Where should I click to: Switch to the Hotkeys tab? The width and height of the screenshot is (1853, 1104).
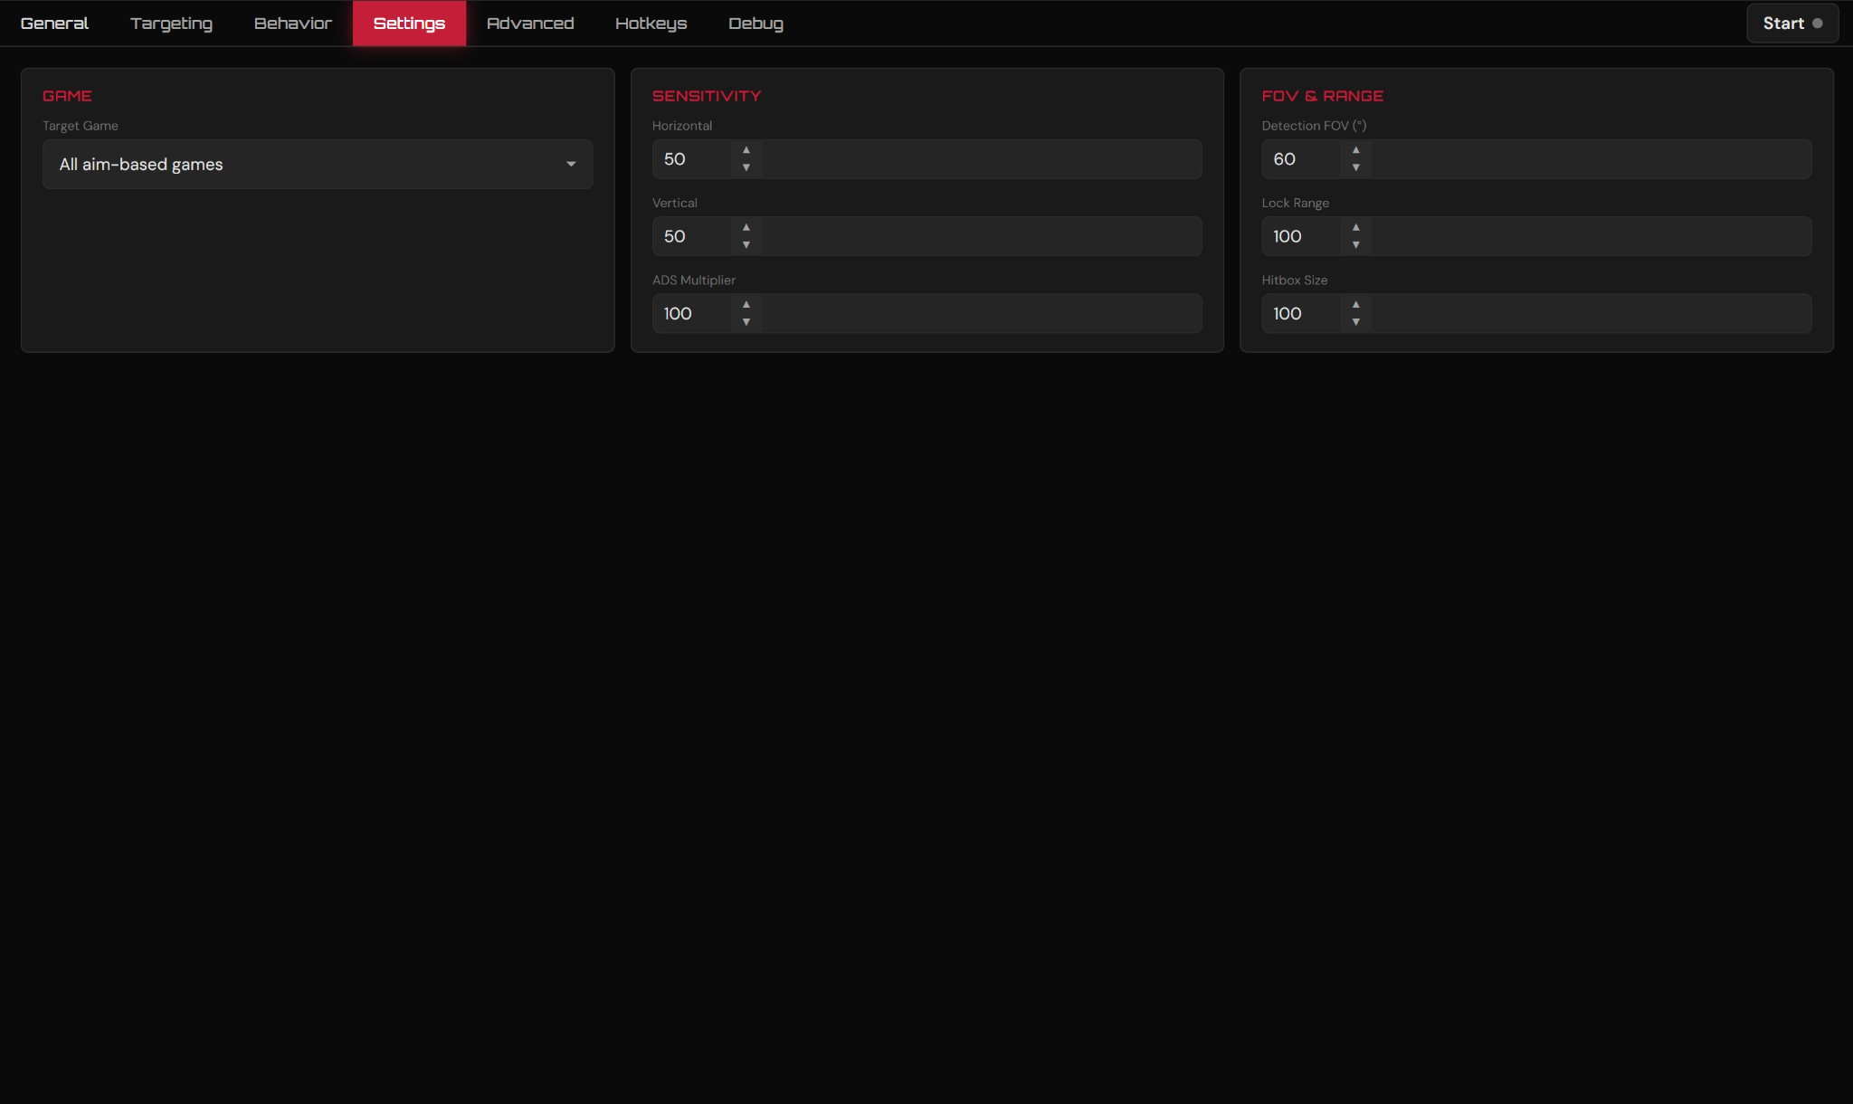(x=651, y=23)
